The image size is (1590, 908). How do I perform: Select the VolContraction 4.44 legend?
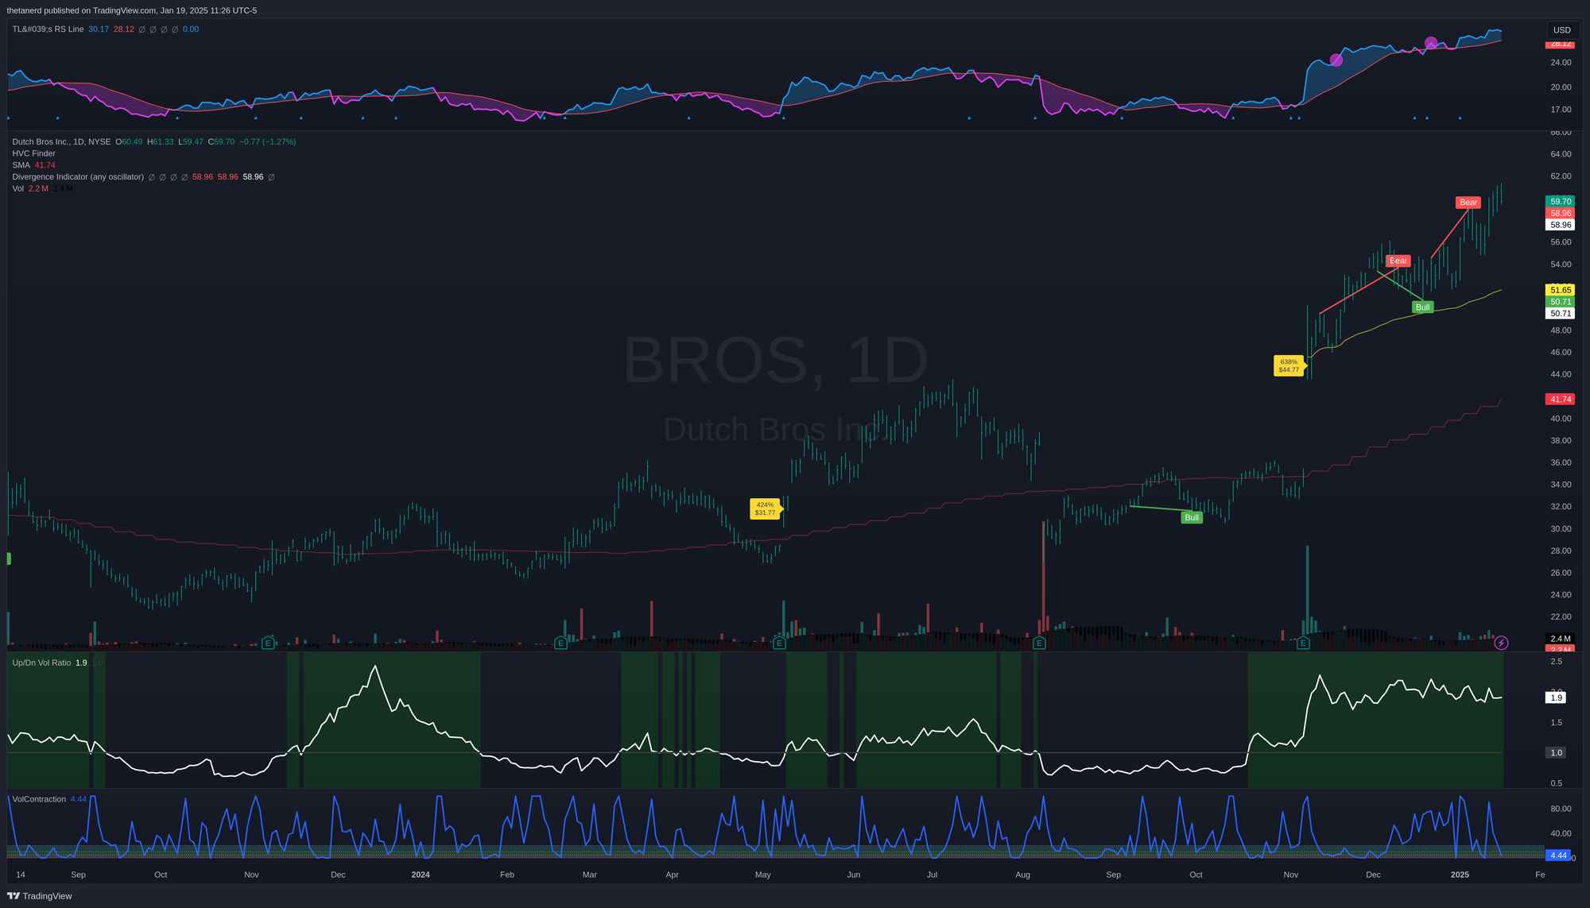click(49, 799)
